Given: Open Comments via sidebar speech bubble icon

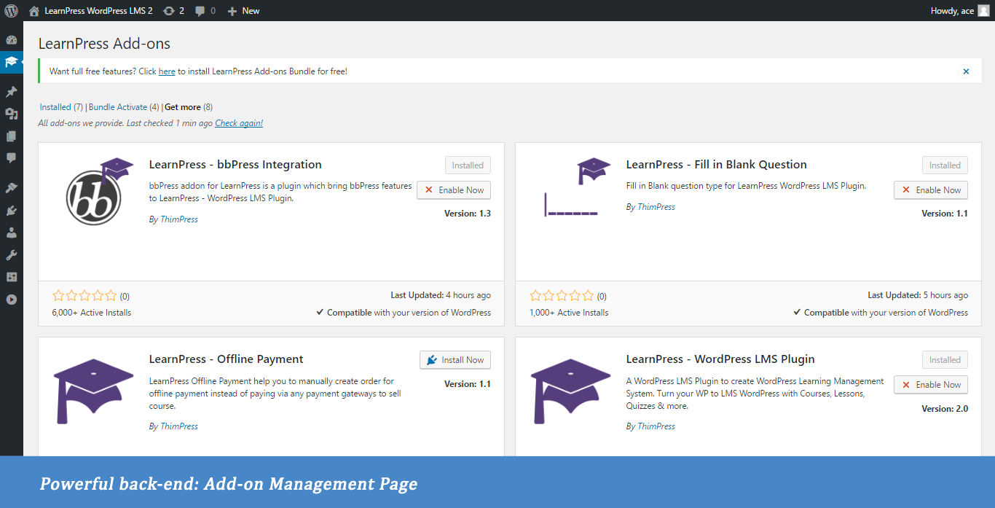Looking at the screenshot, I should [x=11, y=157].
